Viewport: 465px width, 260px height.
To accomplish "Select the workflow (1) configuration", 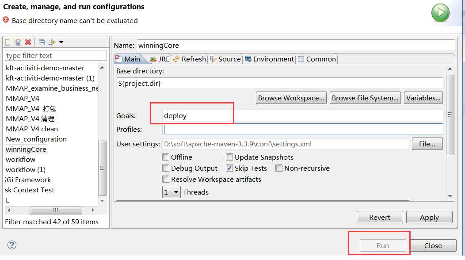I will pyautogui.click(x=26, y=169).
